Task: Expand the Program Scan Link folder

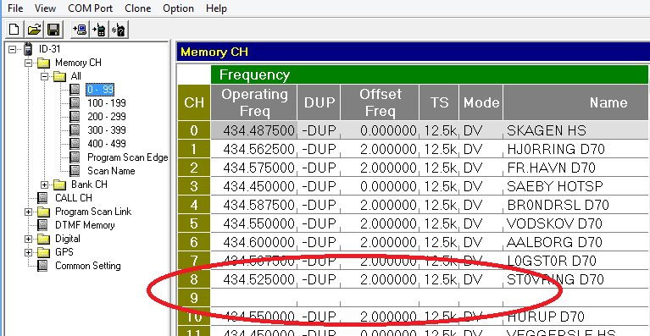Action: pos(28,212)
